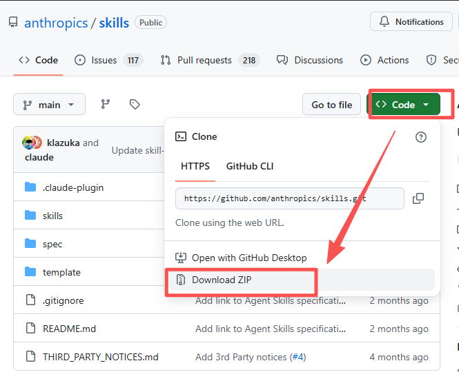Image resolution: width=459 pixels, height=372 pixels.
Task: Click the Code tab angle-brackets icon
Action: point(24,60)
